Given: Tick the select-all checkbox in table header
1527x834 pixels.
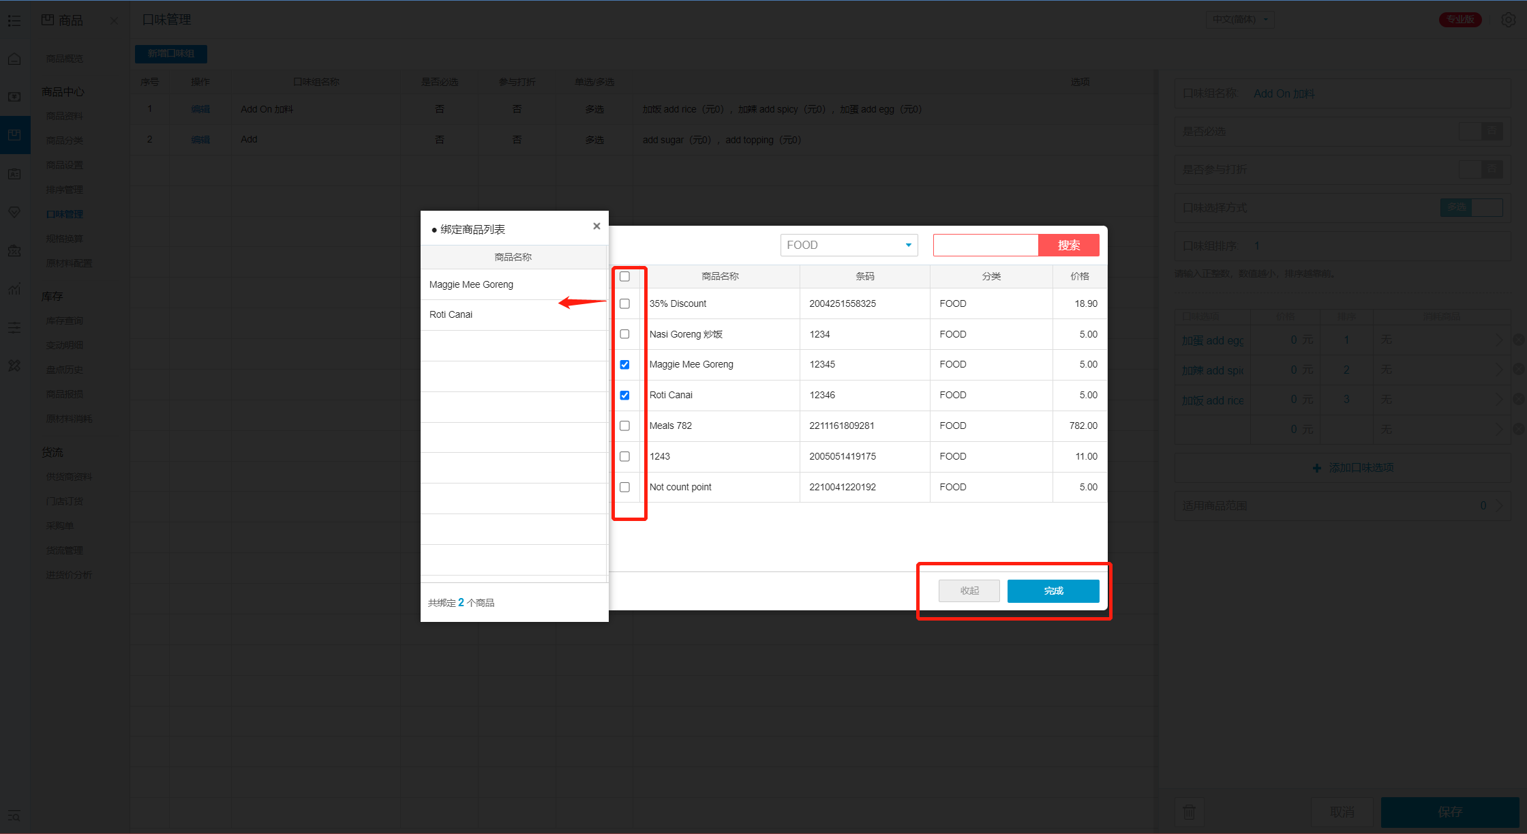Looking at the screenshot, I should (x=624, y=276).
